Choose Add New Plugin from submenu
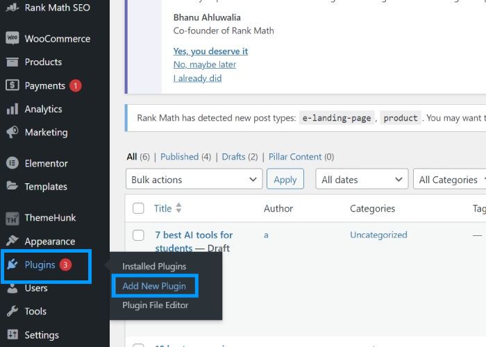 (154, 286)
